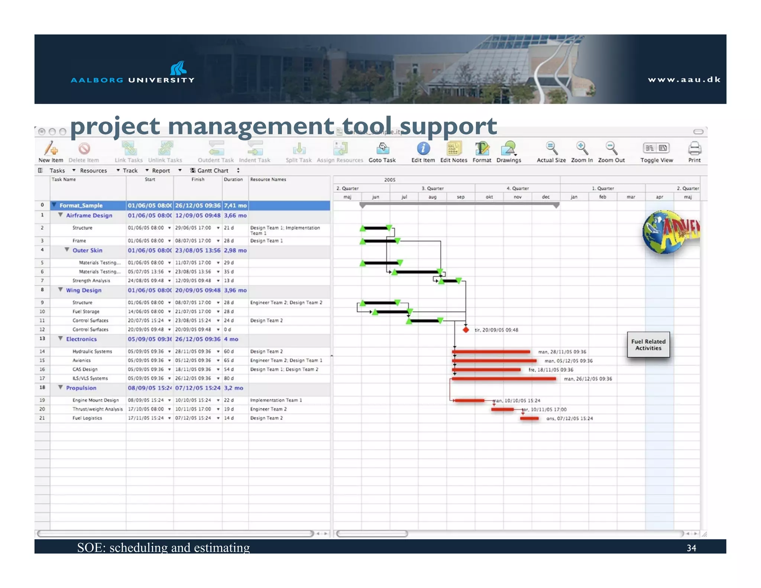
Task: Click the 60 d duration cell
Action: tap(235, 352)
